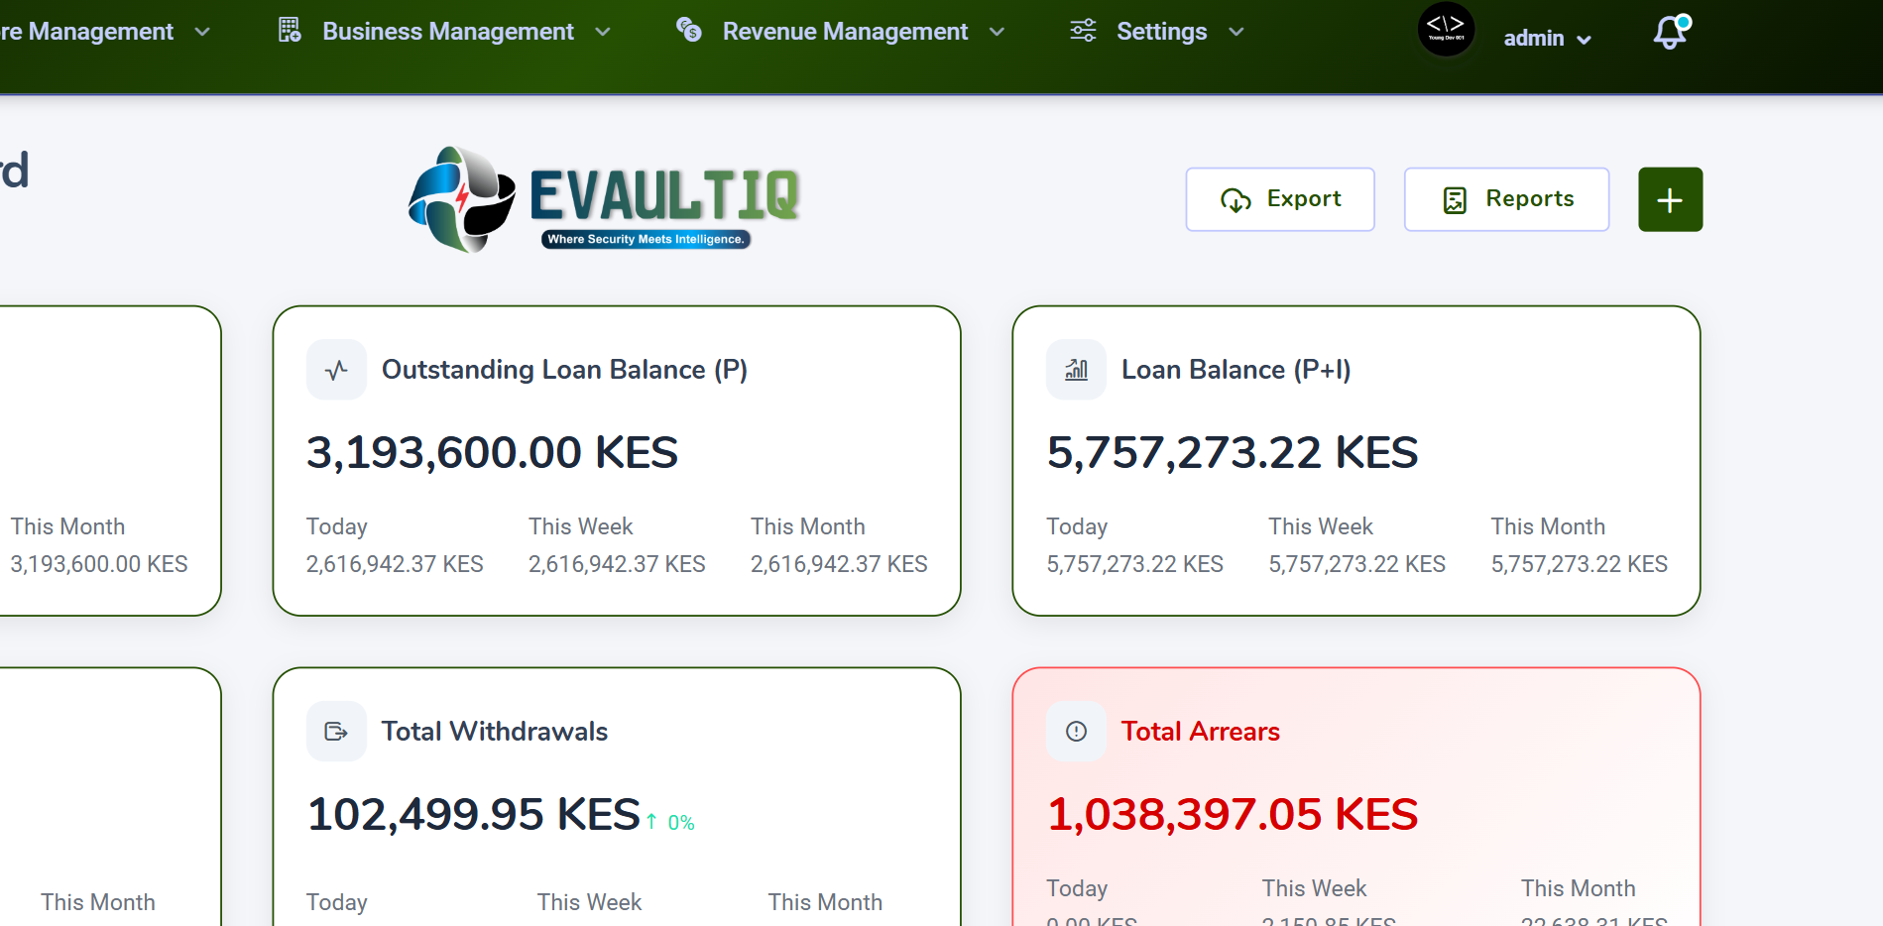The height and width of the screenshot is (926, 1883).
Task: Click the Loan Balance (P+I) title
Action: [x=1236, y=370]
